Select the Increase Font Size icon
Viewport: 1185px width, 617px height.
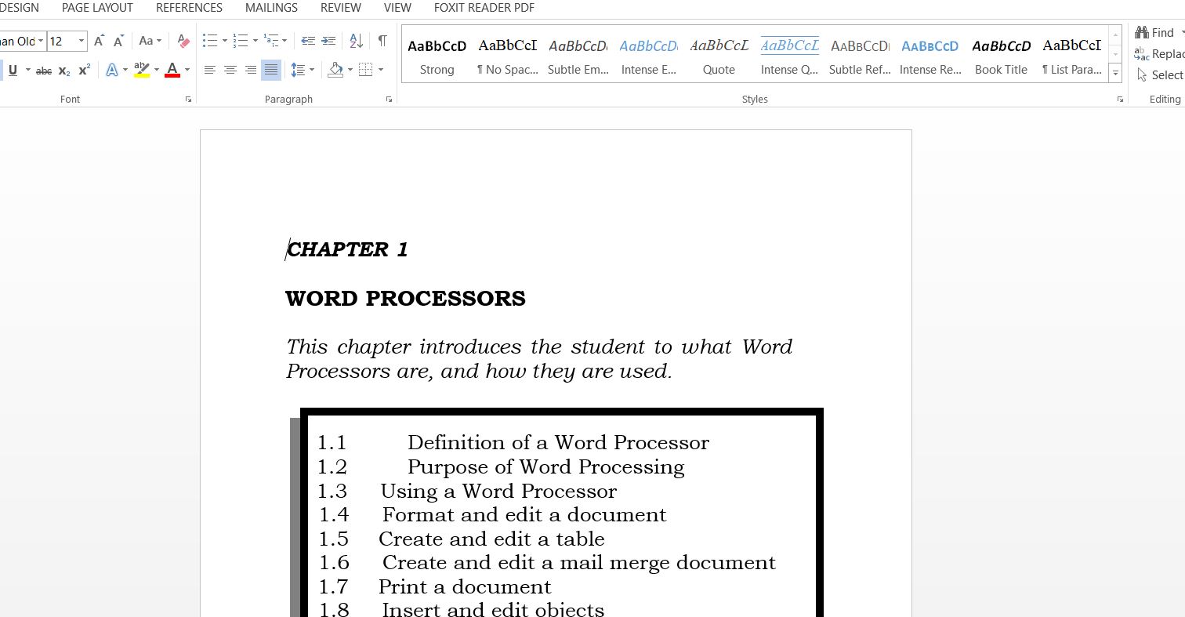97,40
